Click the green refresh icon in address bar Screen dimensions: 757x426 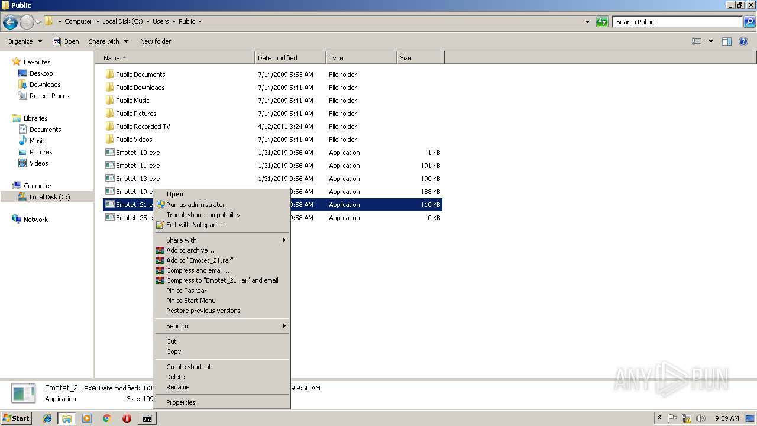[x=602, y=22]
